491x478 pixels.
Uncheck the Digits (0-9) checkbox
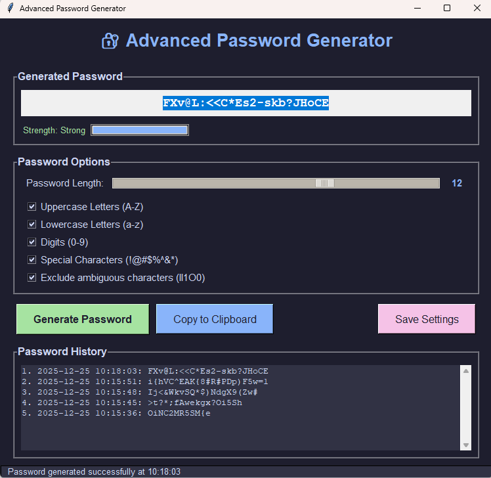[32, 242]
